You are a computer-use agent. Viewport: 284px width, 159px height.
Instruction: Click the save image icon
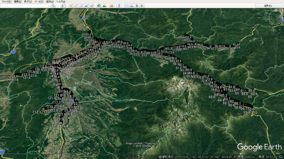tap(137, 6)
